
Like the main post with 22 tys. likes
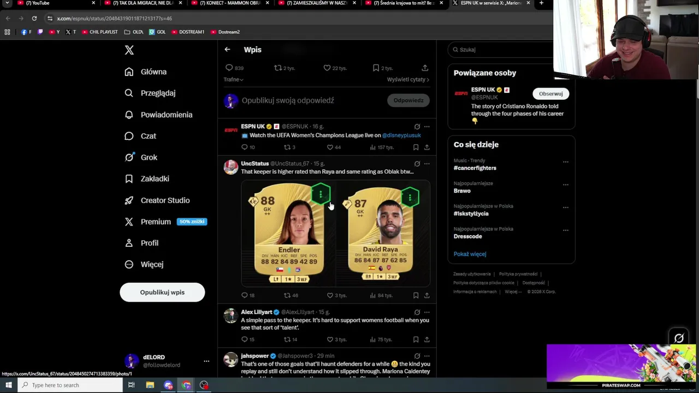point(335,68)
